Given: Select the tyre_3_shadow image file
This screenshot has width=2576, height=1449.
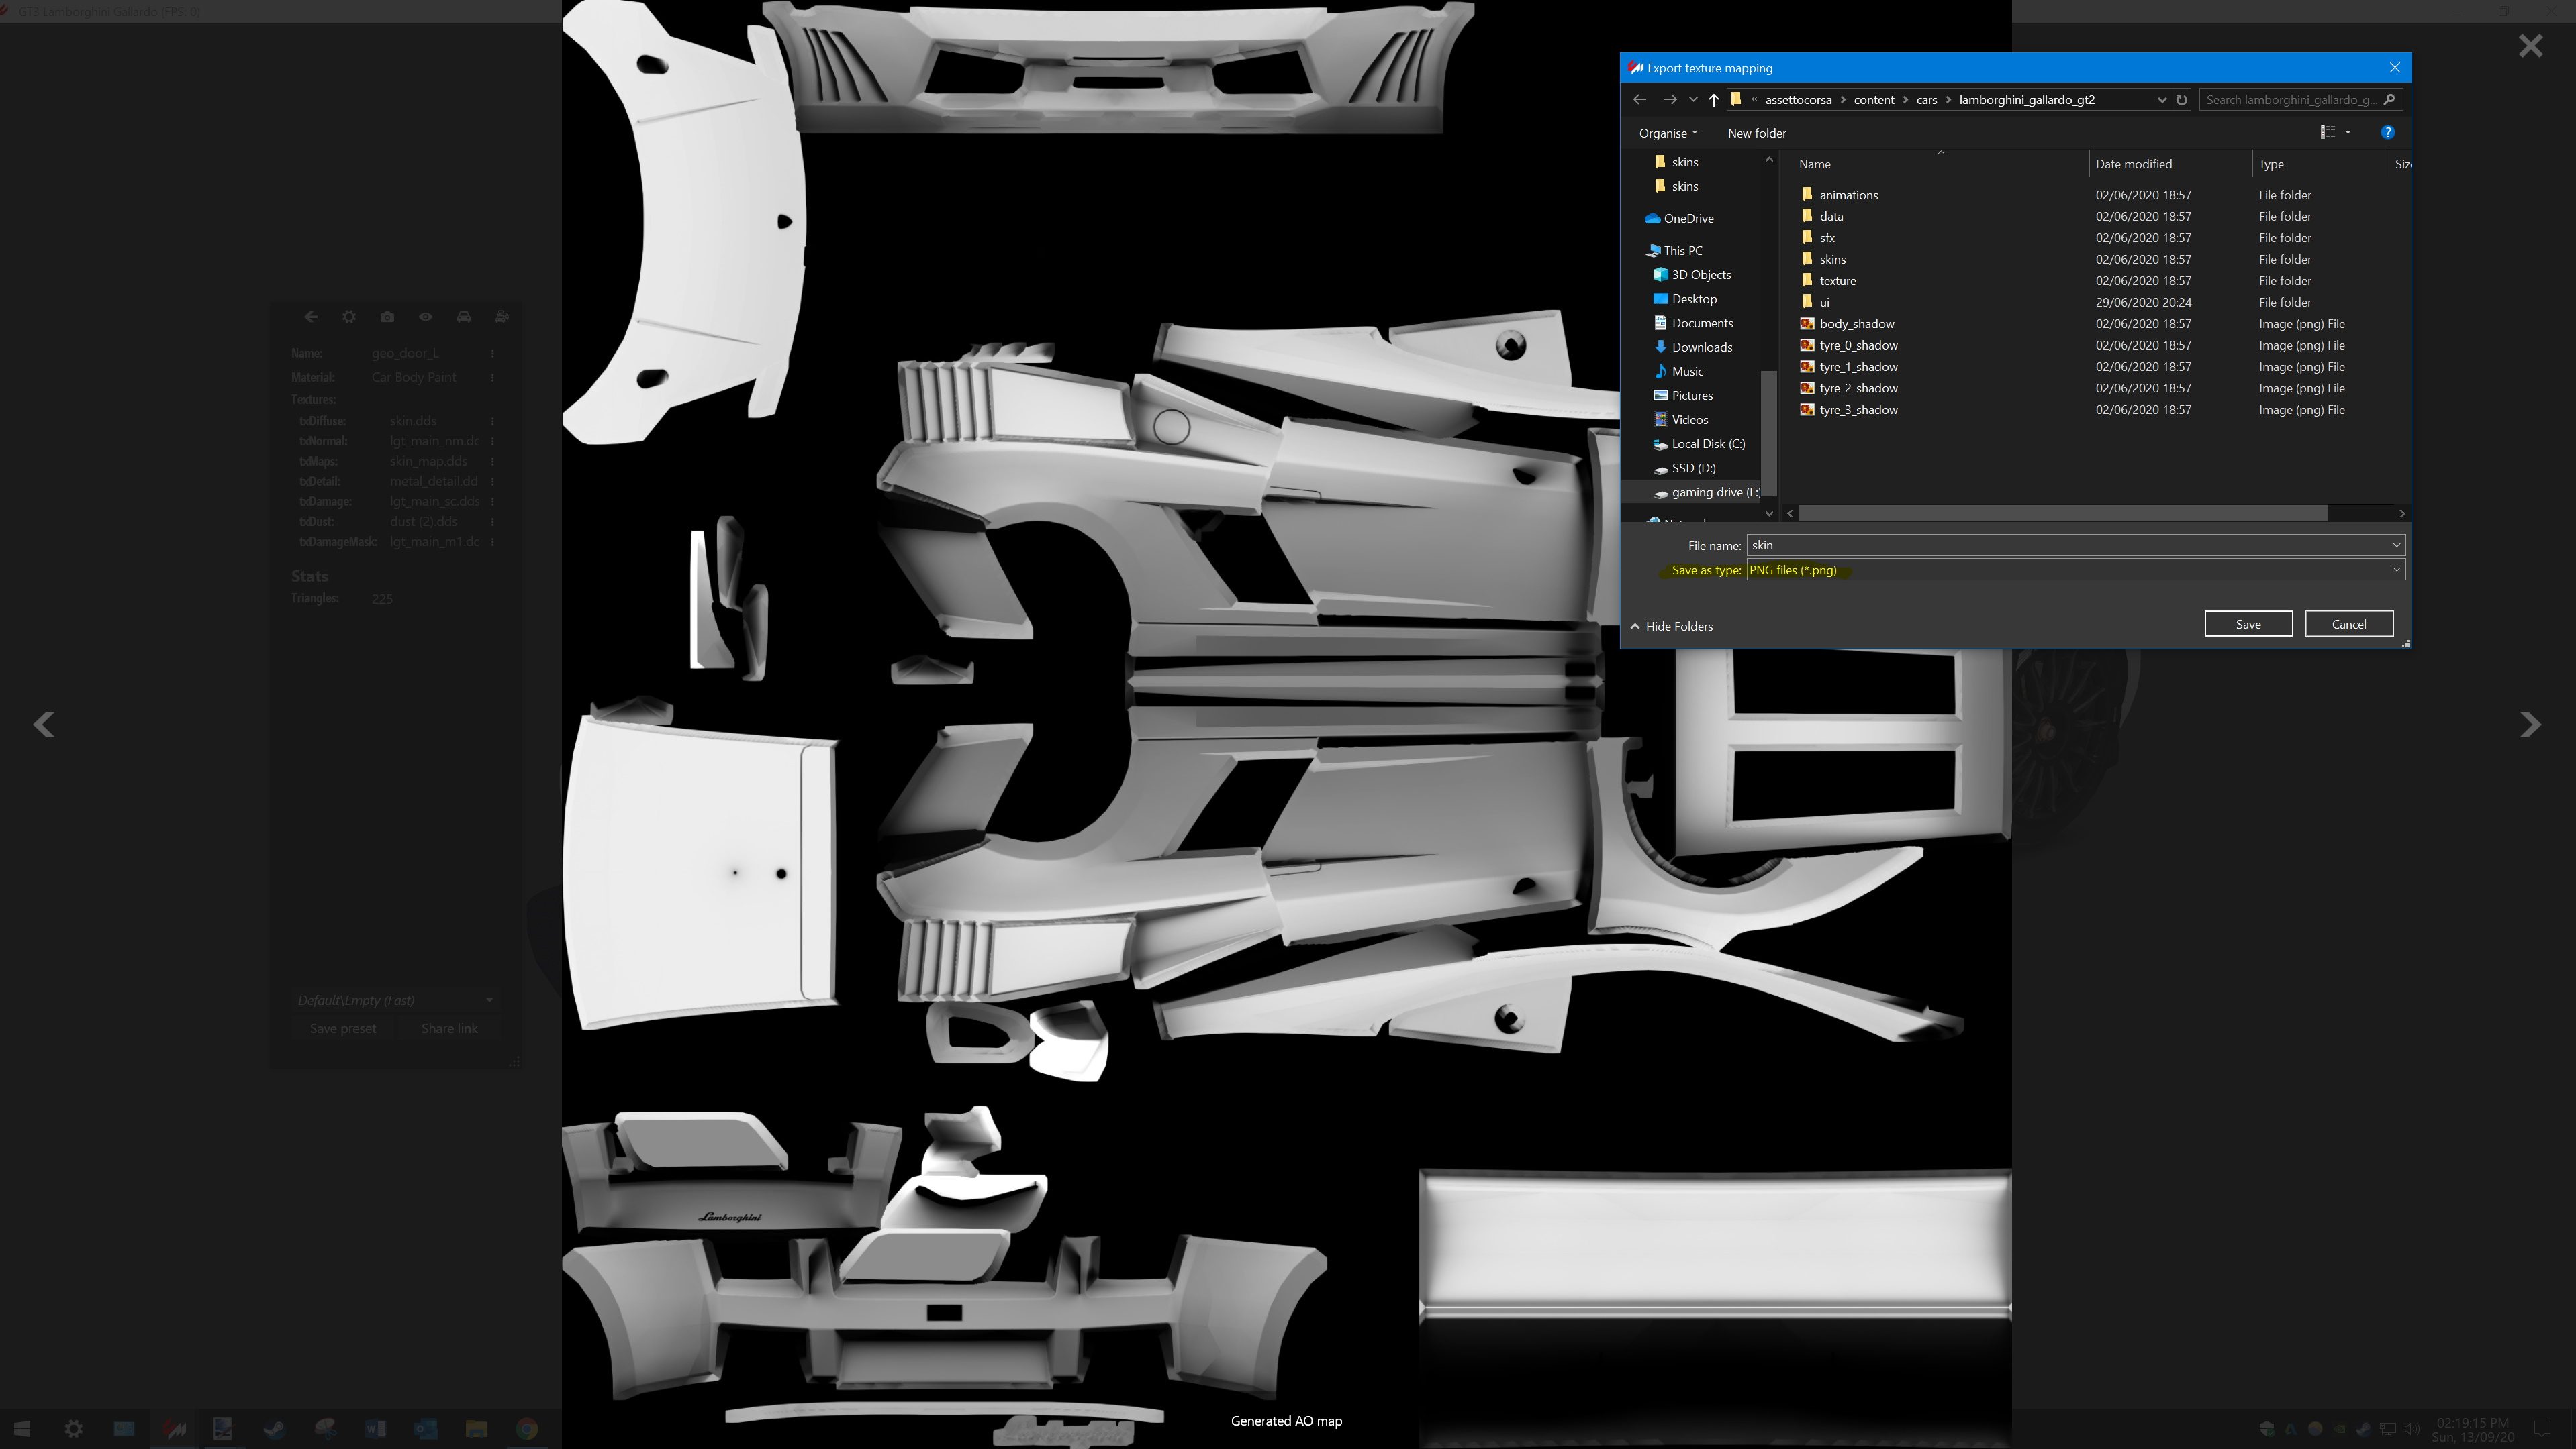Looking at the screenshot, I should point(1858,410).
